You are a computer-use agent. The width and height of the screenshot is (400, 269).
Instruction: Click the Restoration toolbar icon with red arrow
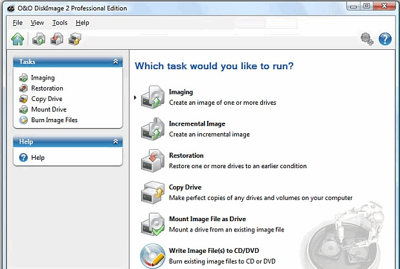click(56, 39)
